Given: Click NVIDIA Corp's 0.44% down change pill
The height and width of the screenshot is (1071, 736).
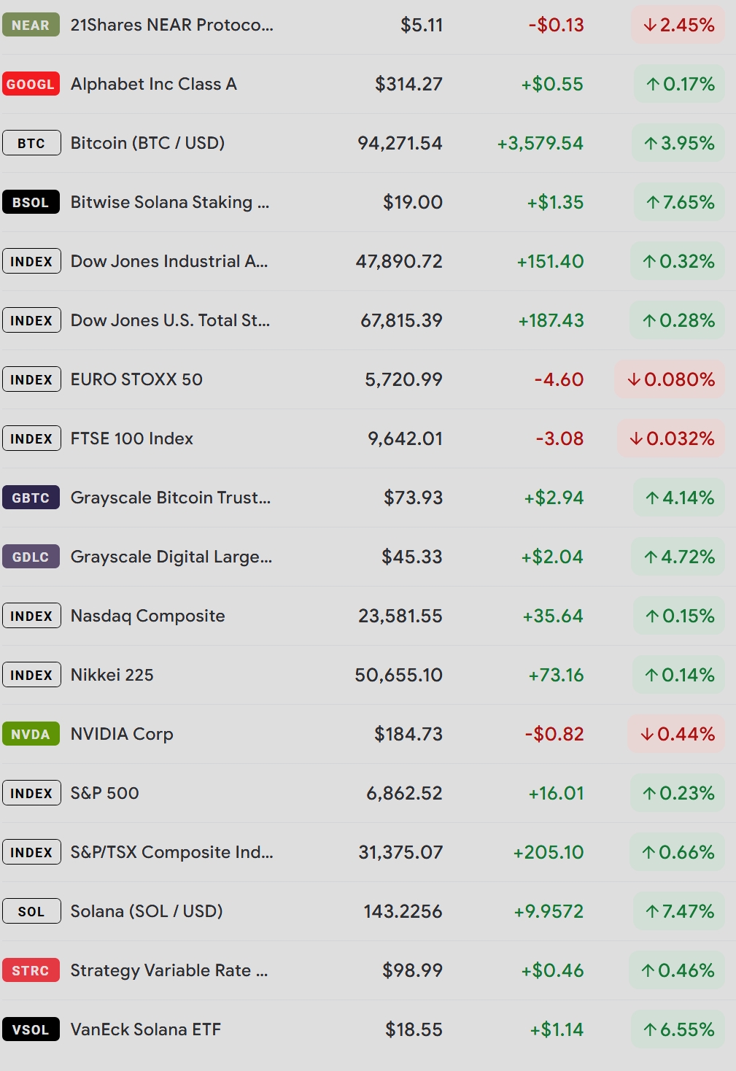Looking at the screenshot, I should tap(677, 735).
